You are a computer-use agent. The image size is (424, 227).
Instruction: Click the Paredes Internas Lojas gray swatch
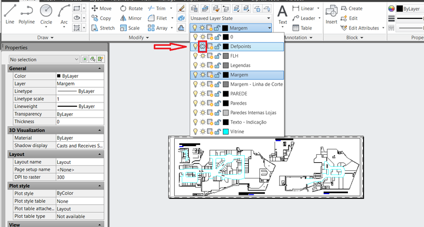225,113
